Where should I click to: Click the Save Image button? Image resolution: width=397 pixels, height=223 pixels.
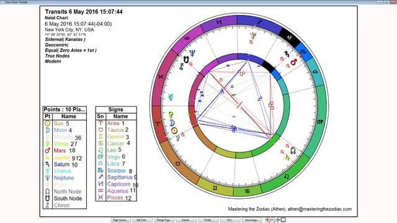point(252,221)
